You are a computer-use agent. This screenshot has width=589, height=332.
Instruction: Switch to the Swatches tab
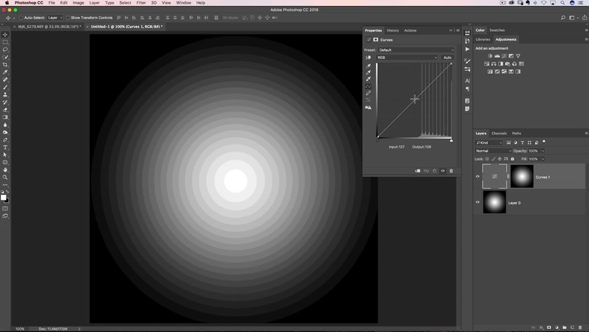(497, 30)
